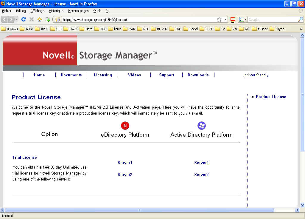This screenshot has height=219, width=305.
Task: Open the REF bookmark folder
Action: pos(143,29)
